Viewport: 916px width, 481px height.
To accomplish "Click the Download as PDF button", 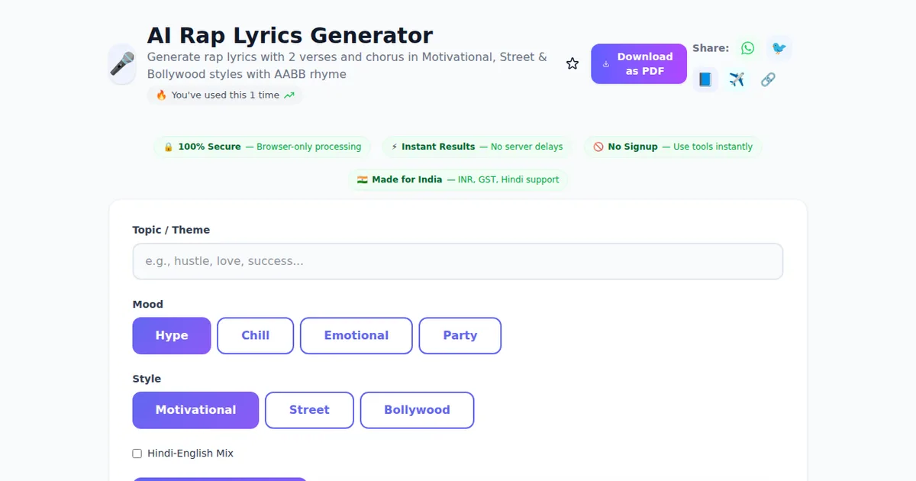I will (638, 63).
